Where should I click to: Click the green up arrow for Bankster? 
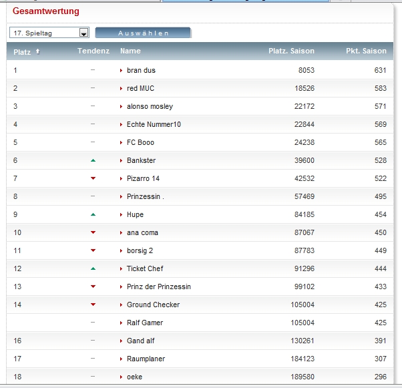click(x=93, y=160)
